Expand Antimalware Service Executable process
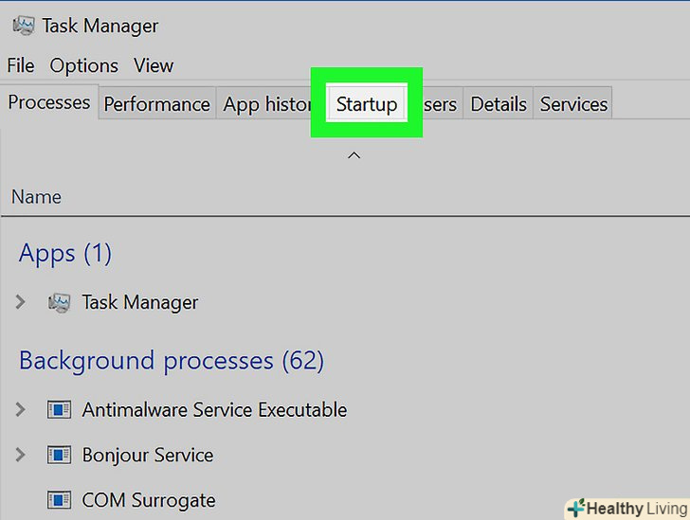The image size is (690, 520). click(x=21, y=410)
